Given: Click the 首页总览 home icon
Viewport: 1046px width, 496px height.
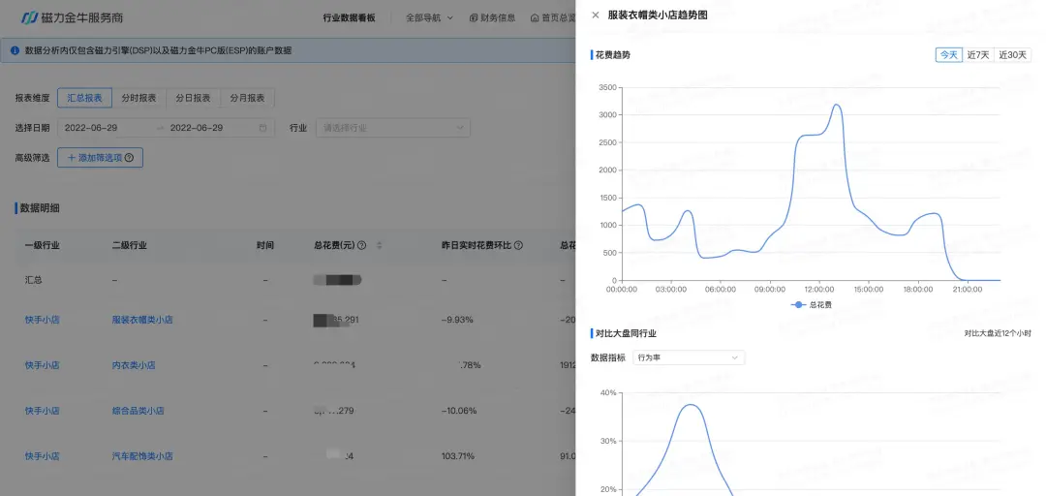Looking at the screenshot, I should pos(535,18).
